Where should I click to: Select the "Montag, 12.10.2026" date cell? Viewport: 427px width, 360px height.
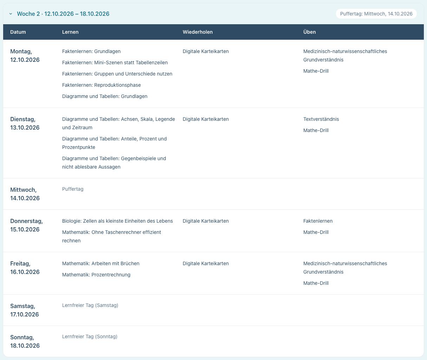tap(25, 55)
